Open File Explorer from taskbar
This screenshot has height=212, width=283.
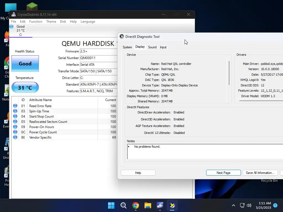tap(148, 205)
